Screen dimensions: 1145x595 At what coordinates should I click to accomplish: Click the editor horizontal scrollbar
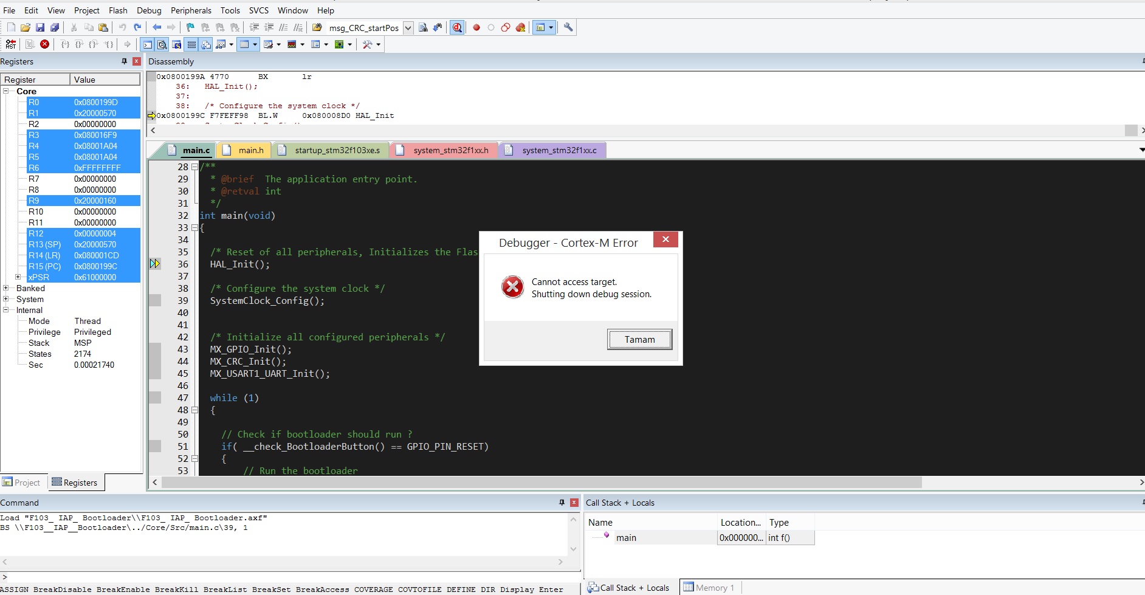(541, 482)
